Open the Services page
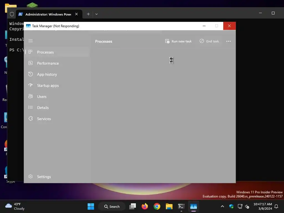This screenshot has height=213, width=284. click(57, 119)
